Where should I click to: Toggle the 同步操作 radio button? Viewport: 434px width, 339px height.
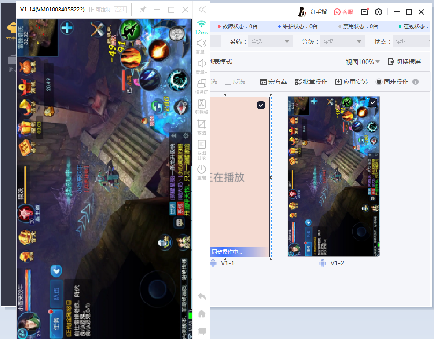click(379, 82)
